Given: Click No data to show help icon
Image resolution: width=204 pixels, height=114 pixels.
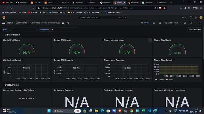Looking at the screenshot, I should 33,99.
